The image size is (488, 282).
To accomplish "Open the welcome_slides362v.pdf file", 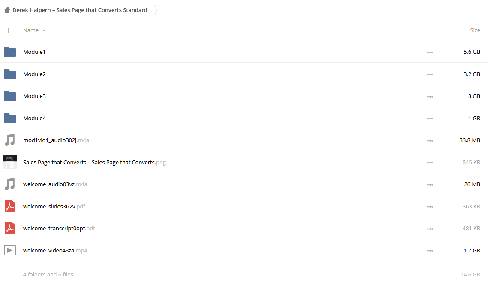I will pyautogui.click(x=54, y=206).
